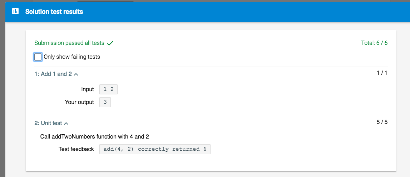Click the "1: Add 1 and 2" test title
The width and height of the screenshot is (410, 177).
53,74
